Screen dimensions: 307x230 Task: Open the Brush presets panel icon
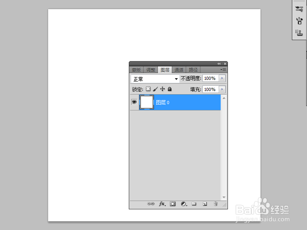(x=299, y=9)
